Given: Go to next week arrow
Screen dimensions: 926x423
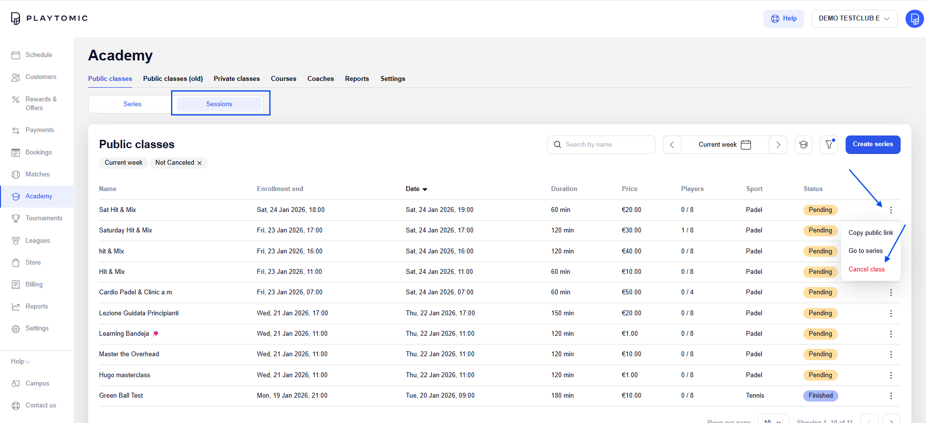Looking at the screenshot, I should (x=778, y=145).
